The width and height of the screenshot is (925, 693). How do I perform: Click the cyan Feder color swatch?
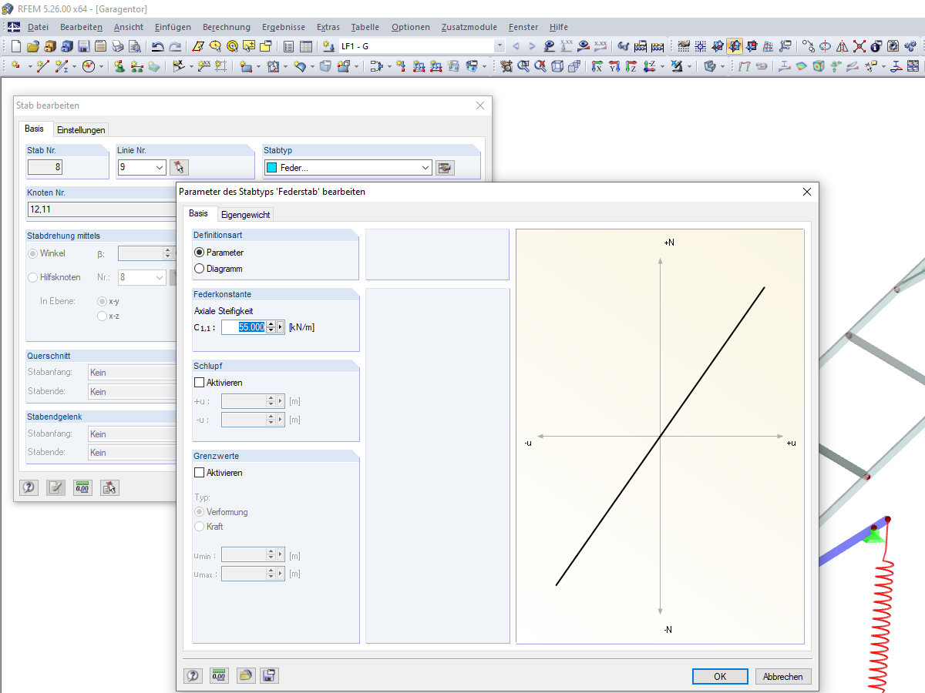271,167
